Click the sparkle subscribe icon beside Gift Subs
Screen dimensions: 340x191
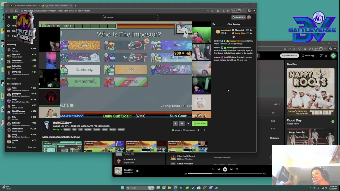pos(188,123)
